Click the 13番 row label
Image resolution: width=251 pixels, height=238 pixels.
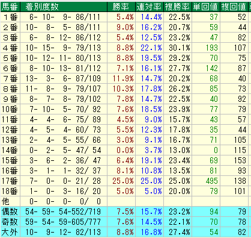10,140
